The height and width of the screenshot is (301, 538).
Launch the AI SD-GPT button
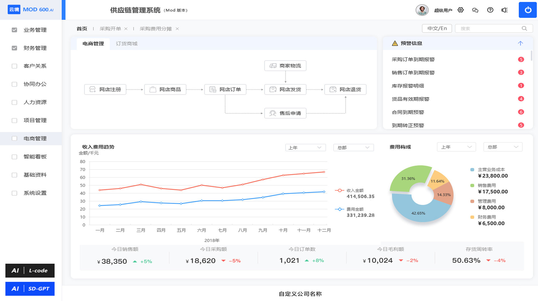tap(30, 289)
